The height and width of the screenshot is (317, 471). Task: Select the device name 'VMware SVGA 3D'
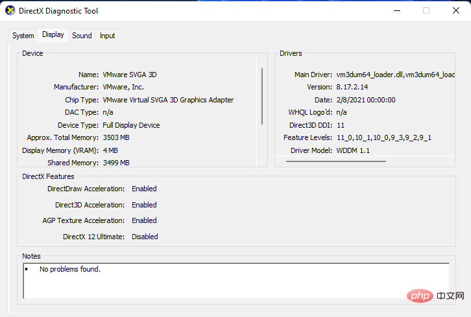(x=130, y=75)
